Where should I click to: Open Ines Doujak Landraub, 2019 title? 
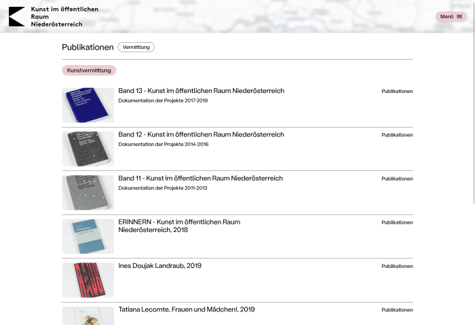click(159, 266)
